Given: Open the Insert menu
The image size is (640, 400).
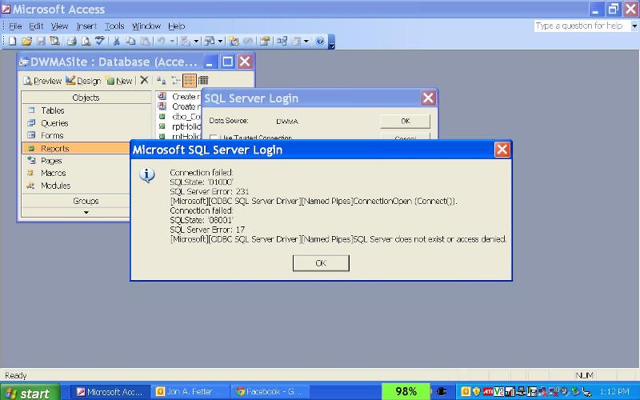Looking at the screenshot, I should (x=86, y=26).
